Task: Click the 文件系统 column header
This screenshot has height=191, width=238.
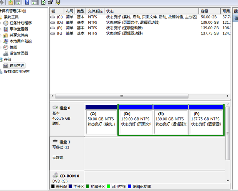Action: (x=95, y=11)
